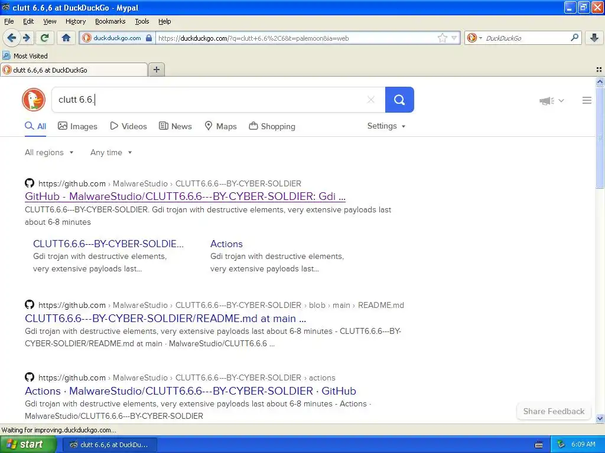This screenshot has width=605, height=453.
Task: Click GitHub favicon of first result
Action: tap(30, 183)
